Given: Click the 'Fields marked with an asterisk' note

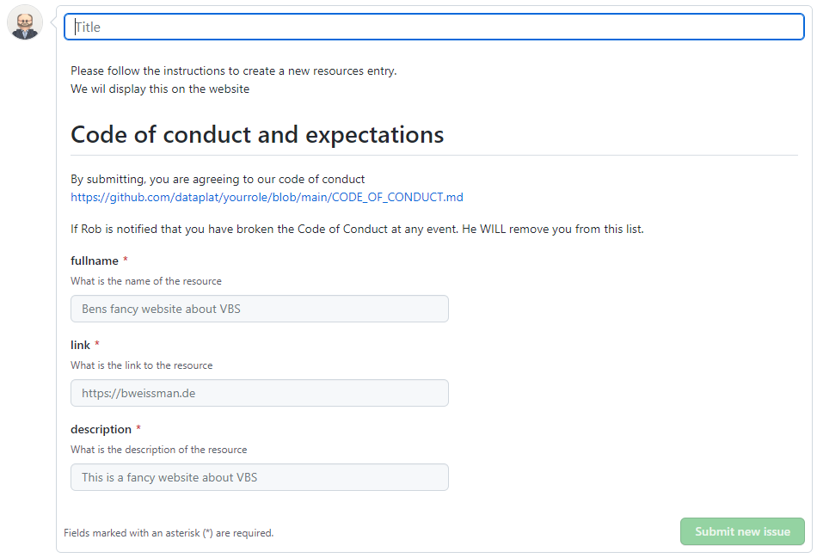Looking at the screenshot, I should (x=169, y=533).
